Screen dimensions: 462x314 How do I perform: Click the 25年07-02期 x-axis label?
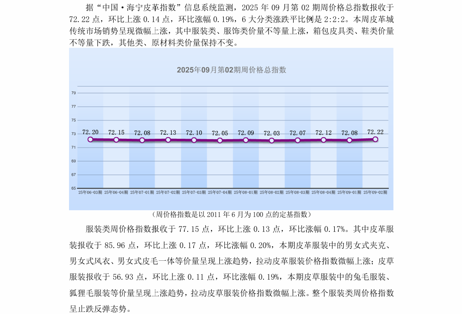[x=168, y=192]
